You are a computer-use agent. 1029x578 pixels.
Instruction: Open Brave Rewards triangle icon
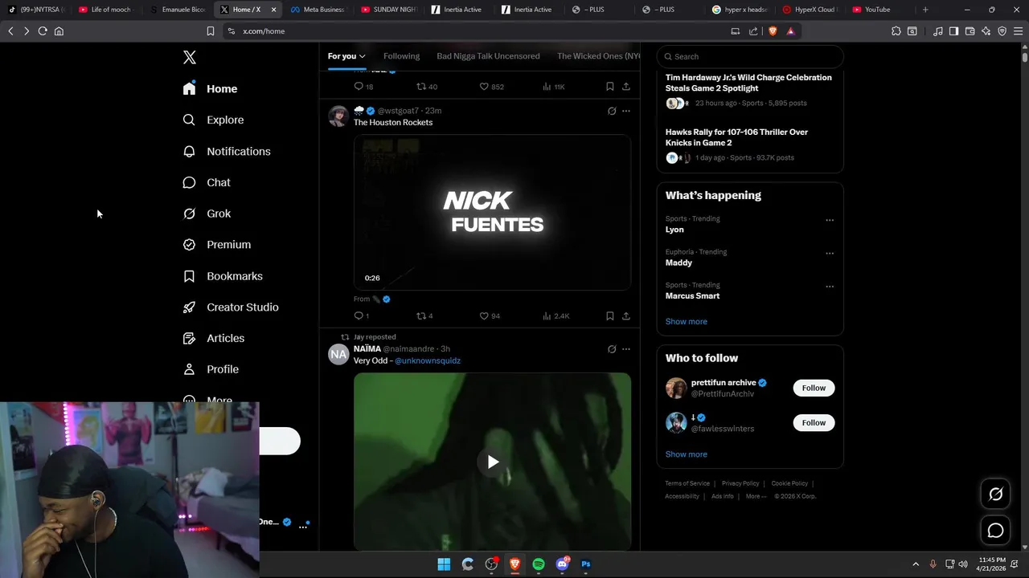coord(791,31)
